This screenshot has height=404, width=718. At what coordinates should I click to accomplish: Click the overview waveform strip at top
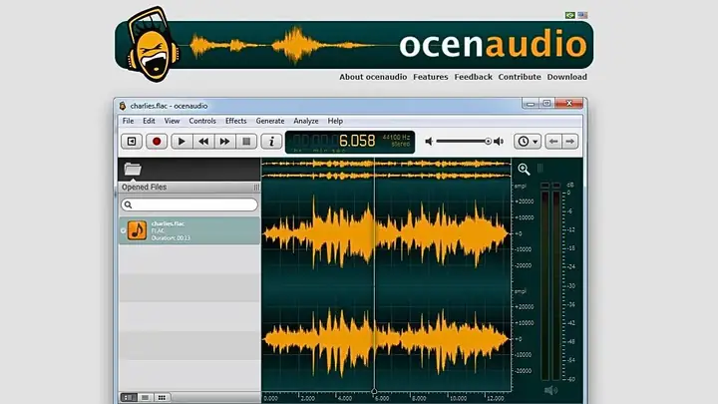pyautogui.click(x=386, y=170)
